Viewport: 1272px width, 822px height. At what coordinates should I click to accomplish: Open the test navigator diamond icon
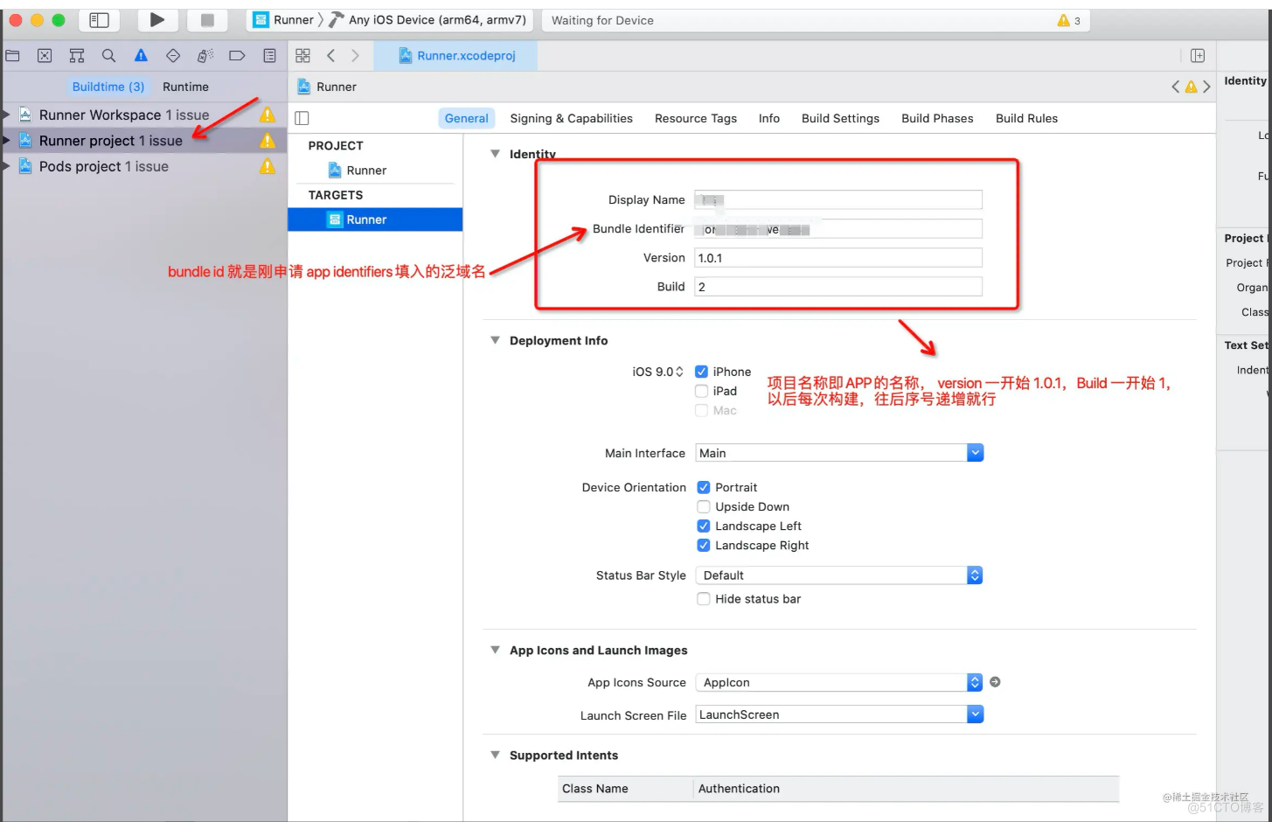pos(173,56)
